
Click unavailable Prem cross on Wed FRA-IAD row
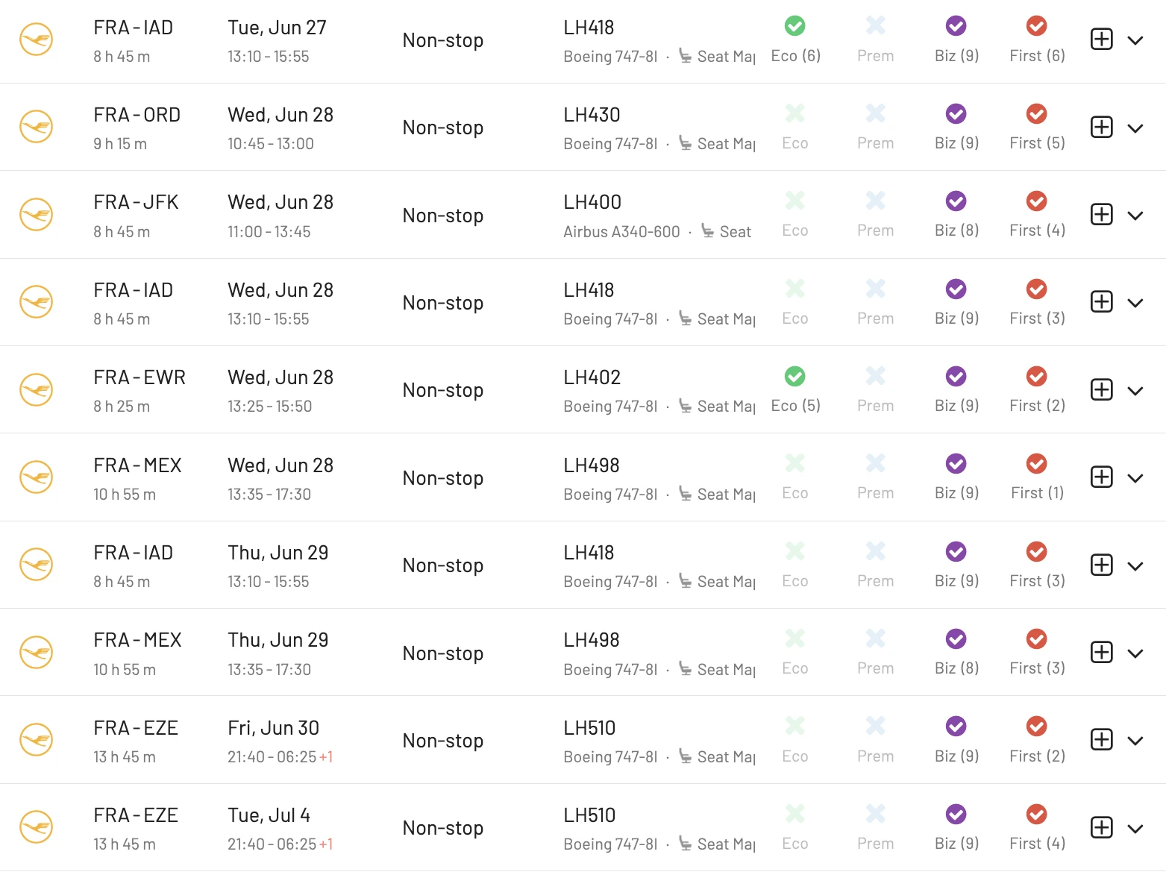click(x=876, y=289)
